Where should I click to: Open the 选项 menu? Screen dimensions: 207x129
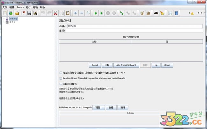[x=35, y=7]
